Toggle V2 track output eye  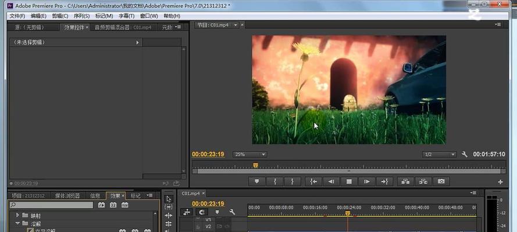point(227,226)
